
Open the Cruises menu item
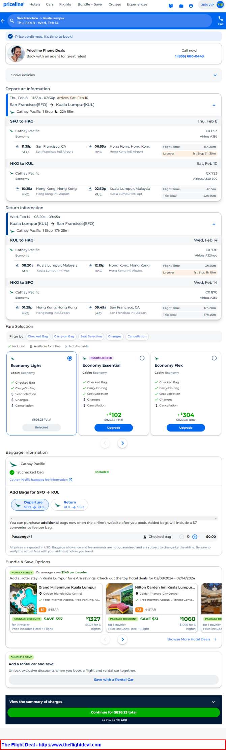[x=115, y=4]
